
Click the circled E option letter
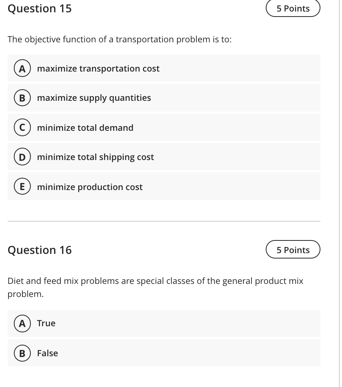pos(22,187)
